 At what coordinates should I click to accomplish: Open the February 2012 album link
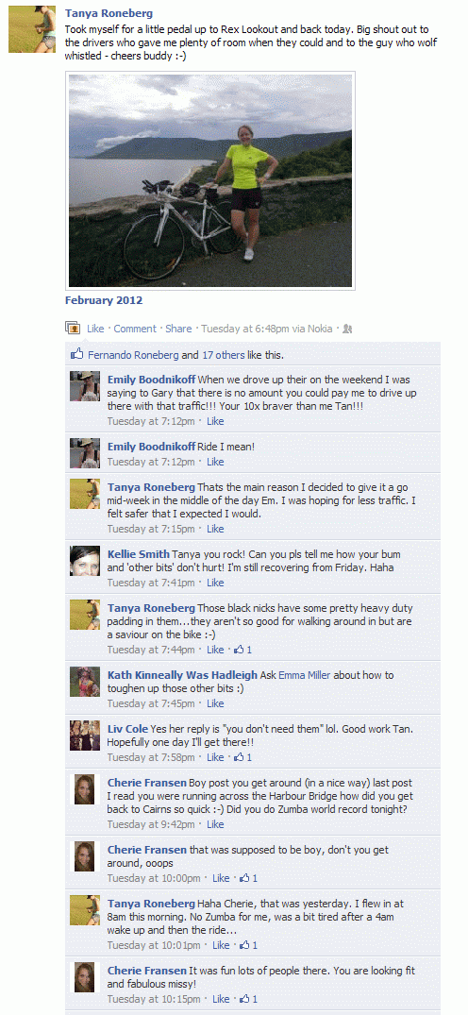point(104,300)
